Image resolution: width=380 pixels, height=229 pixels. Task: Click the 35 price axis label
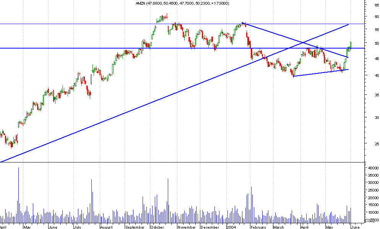click(x=377, y=95)
